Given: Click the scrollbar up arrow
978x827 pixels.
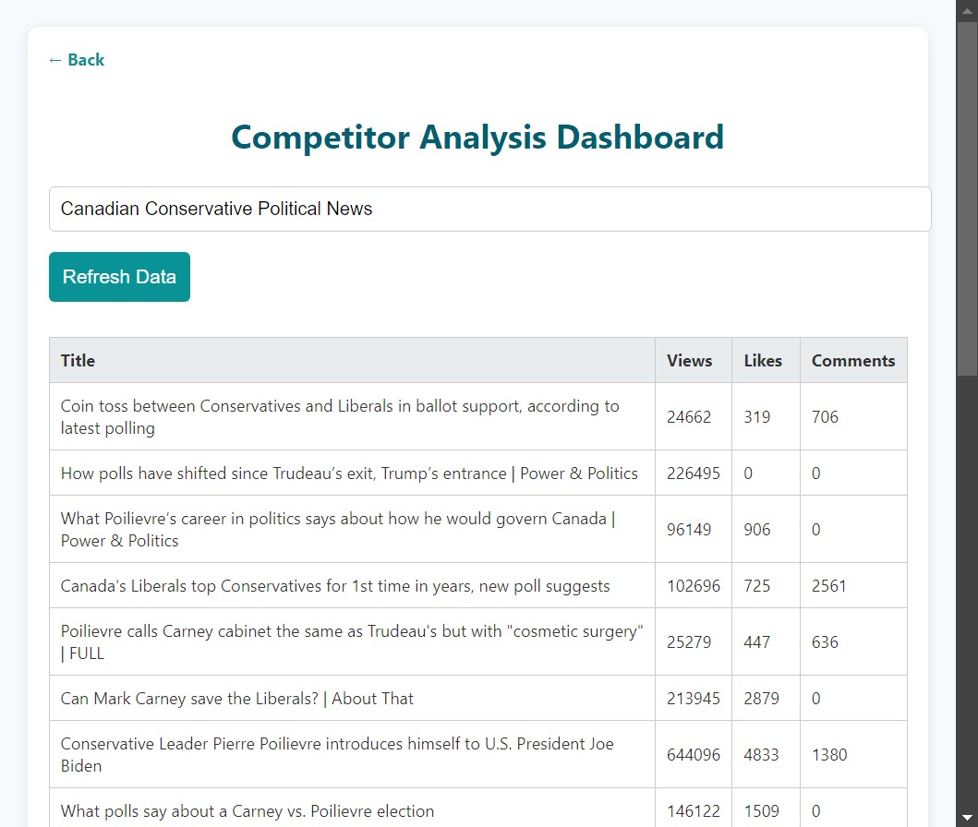Looking at the screenshot, I should coord(967,9).
